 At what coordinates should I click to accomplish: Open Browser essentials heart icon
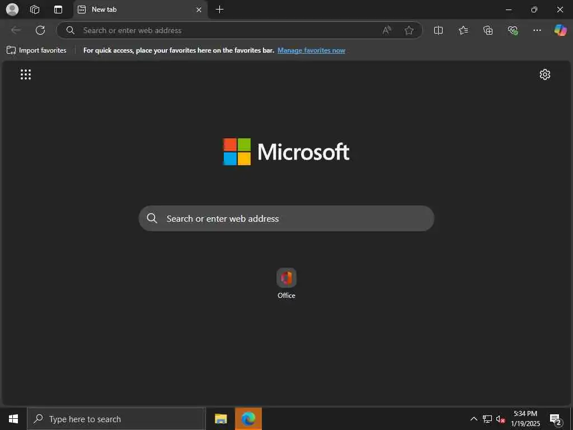513,30
